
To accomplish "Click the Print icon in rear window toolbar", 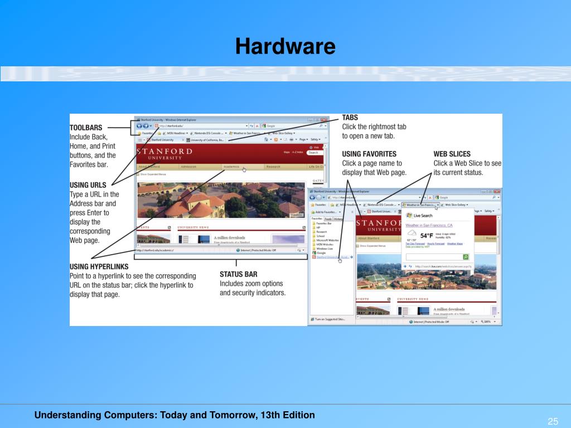I will (292, 140).
